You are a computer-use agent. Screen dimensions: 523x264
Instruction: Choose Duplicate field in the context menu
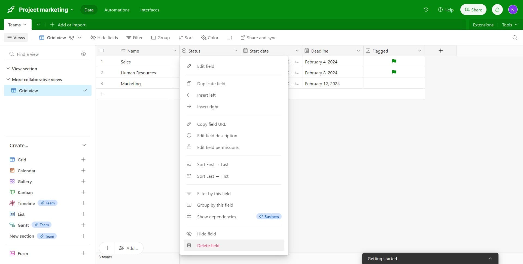[x=211, y=84]
